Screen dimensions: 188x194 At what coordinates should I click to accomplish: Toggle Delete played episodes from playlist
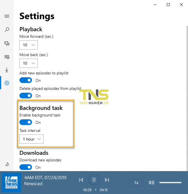tap(26, 96)
